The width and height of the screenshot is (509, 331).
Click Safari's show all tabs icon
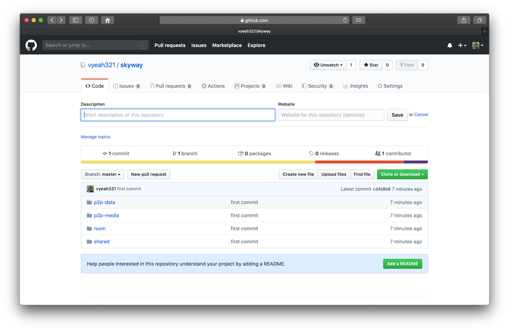click(479, 20)
